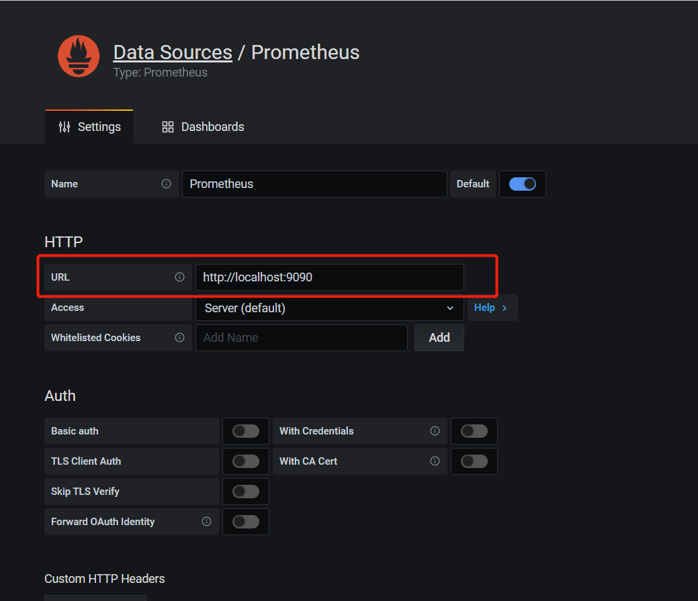Image resolution: width=698 pixels, height=601 pixels.
Task: Click the URL input field
Action: 329,277
